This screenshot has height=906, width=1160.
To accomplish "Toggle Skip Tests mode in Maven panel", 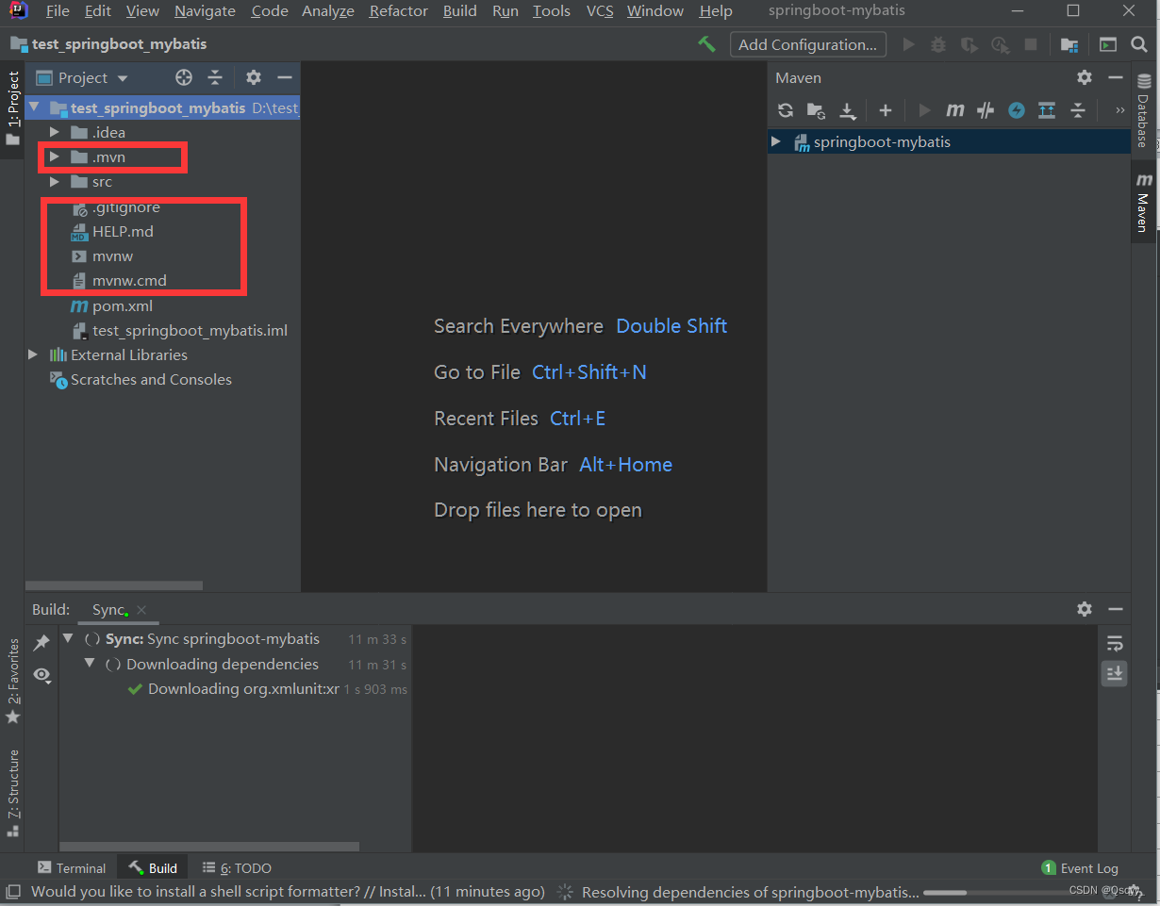I will click(986, 110).
